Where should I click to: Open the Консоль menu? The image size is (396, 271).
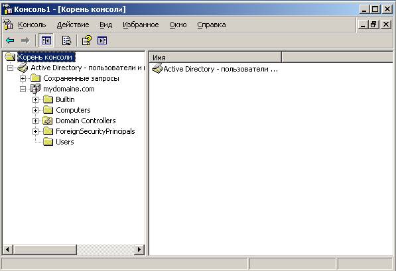[32, 25]
